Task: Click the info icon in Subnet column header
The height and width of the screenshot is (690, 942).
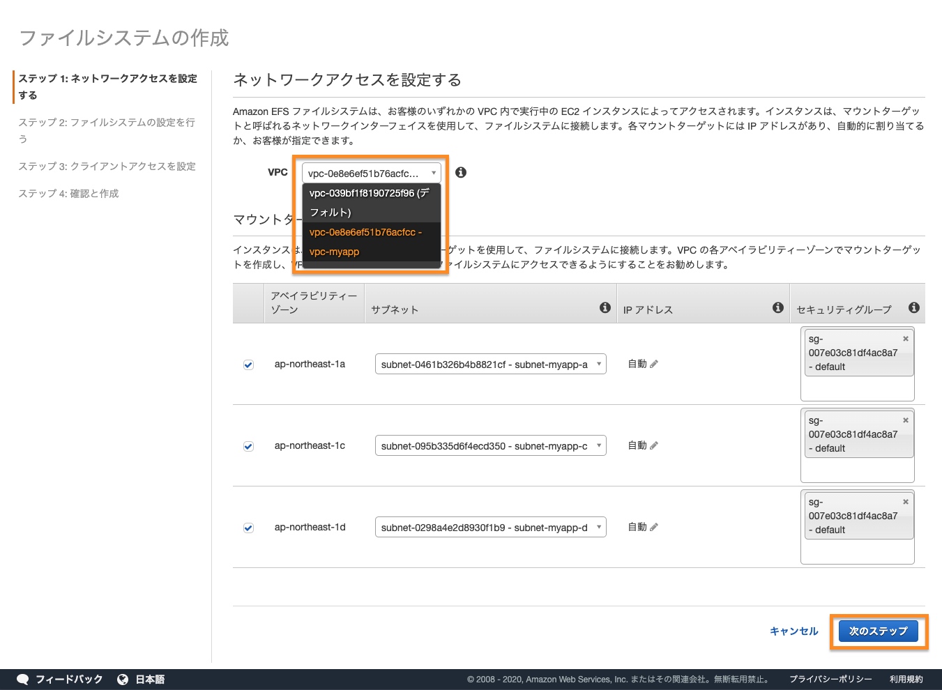Action: coord(605,307)
